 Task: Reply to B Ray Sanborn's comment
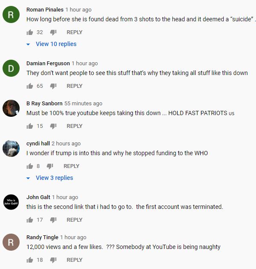(75, 126)
